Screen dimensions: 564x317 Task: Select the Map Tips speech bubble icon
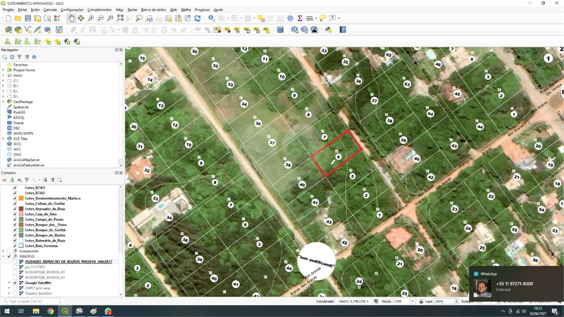click(322, 18)
